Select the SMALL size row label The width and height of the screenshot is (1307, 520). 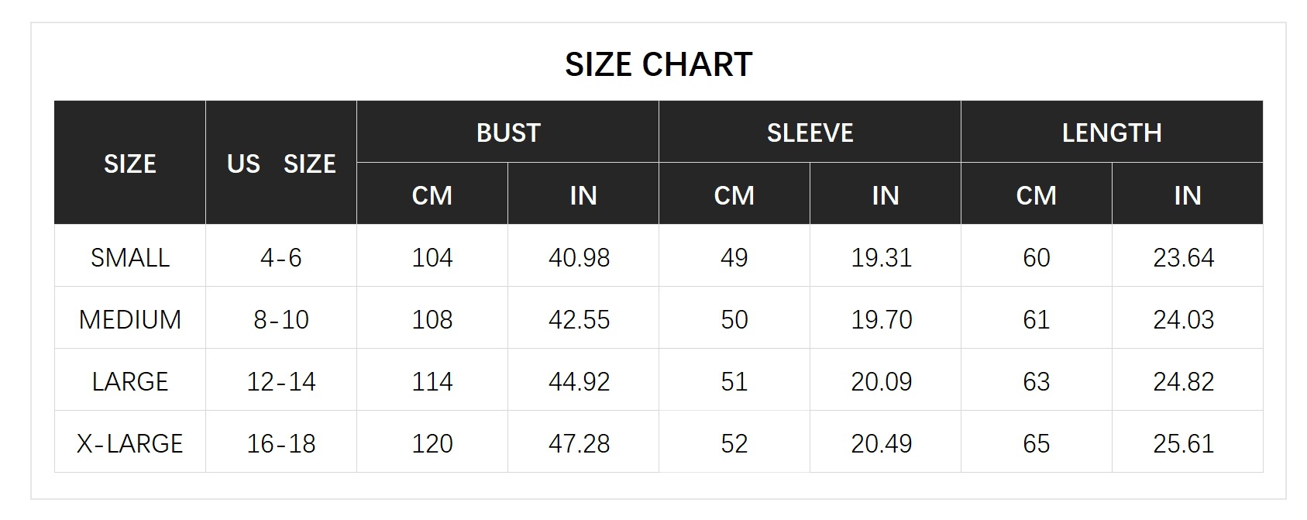(130, 257)
